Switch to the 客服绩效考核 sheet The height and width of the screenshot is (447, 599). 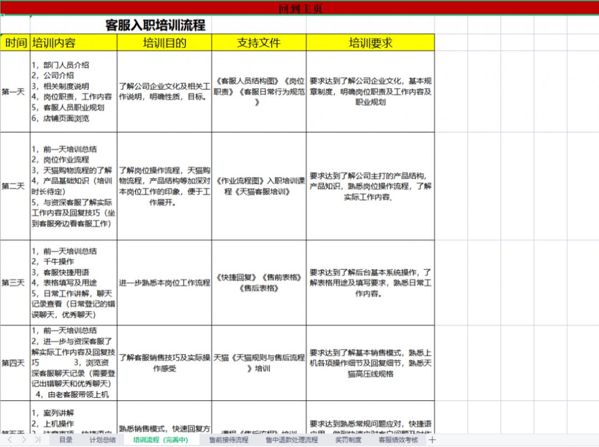pos(397,440)
